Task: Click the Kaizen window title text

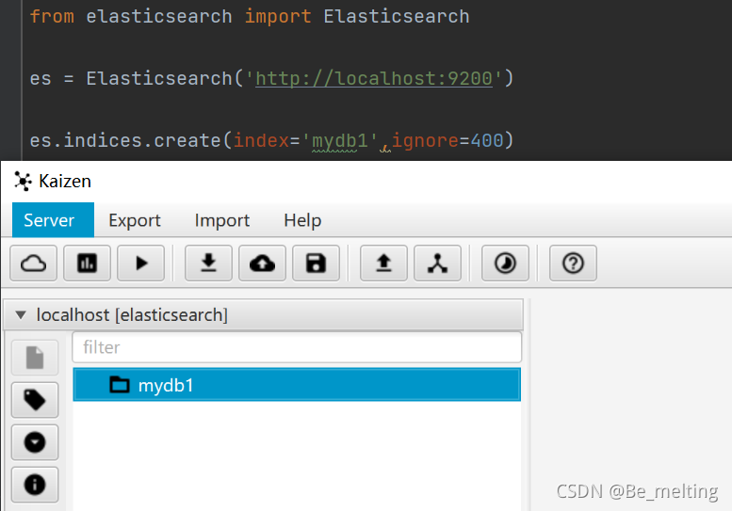Action: [65, 181]
